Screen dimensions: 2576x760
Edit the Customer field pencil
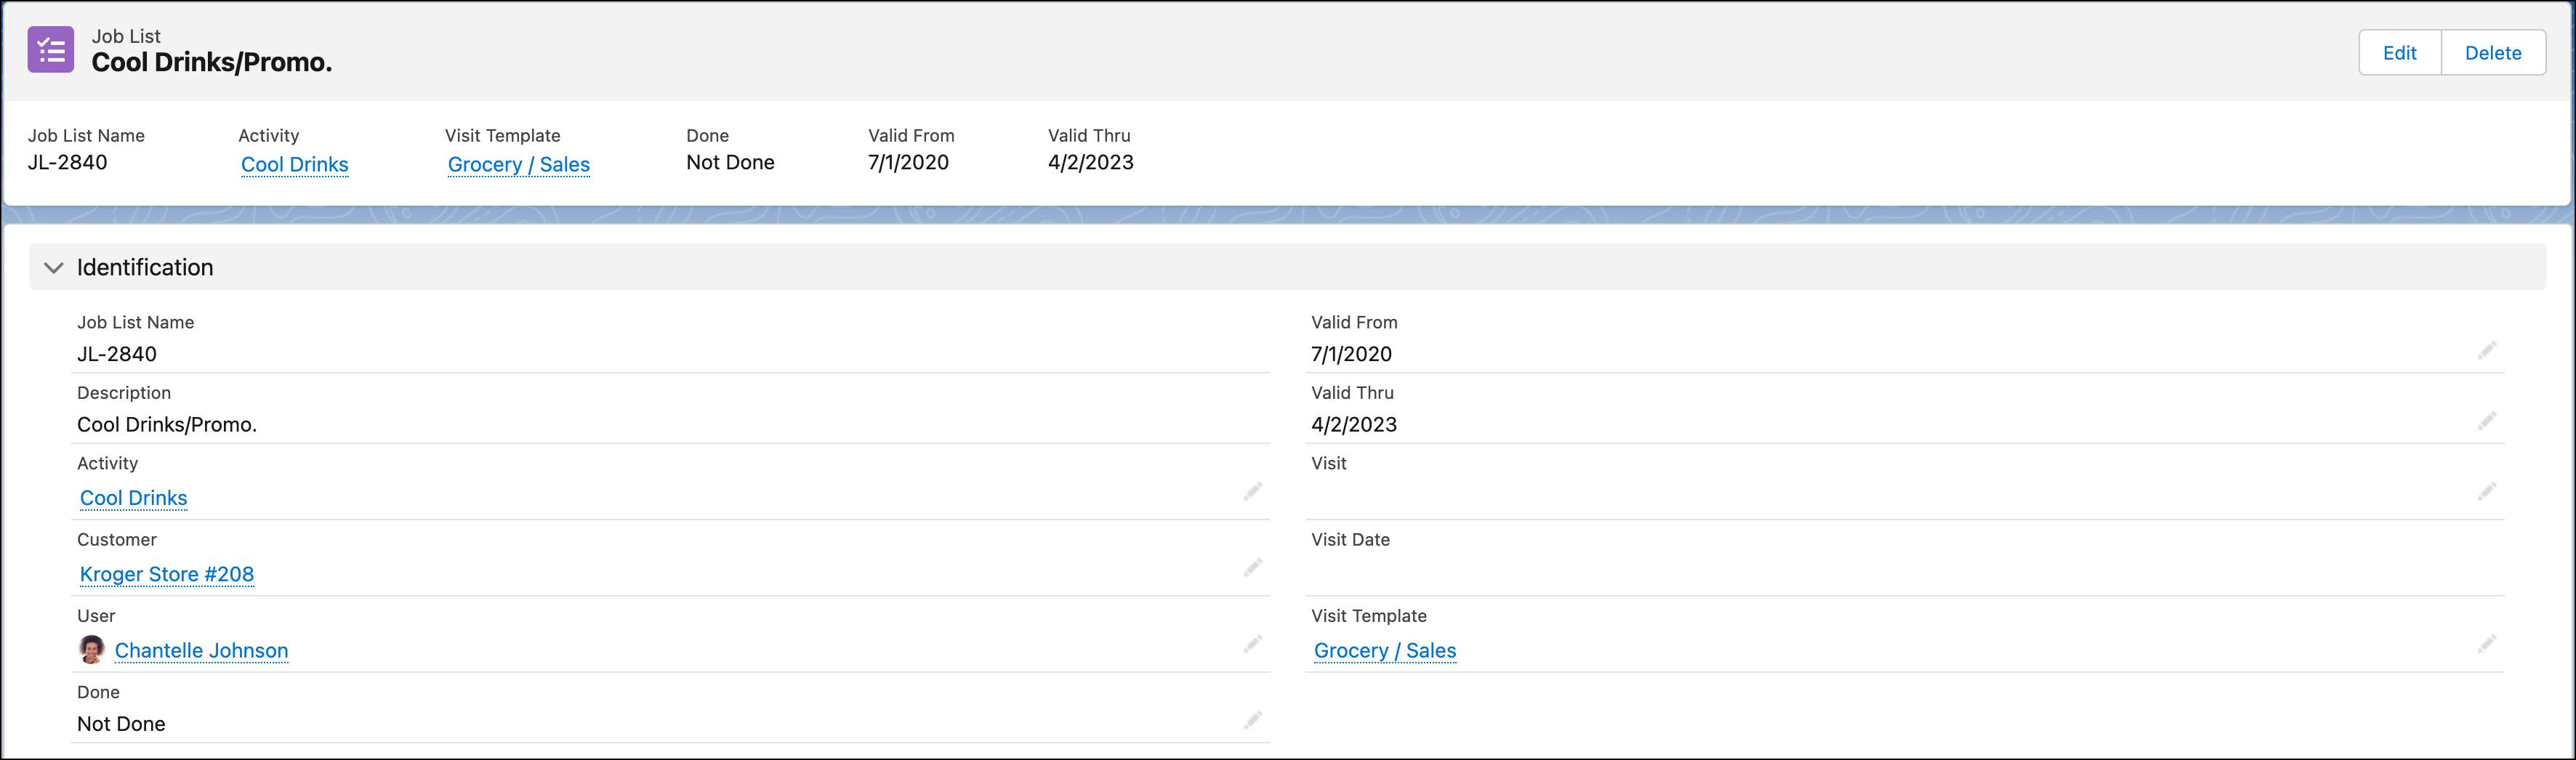[x=1252, y=568]
